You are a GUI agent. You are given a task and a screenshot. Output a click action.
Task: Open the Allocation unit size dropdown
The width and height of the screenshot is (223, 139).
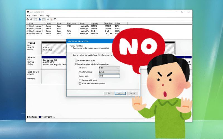(x=109, y=72)
